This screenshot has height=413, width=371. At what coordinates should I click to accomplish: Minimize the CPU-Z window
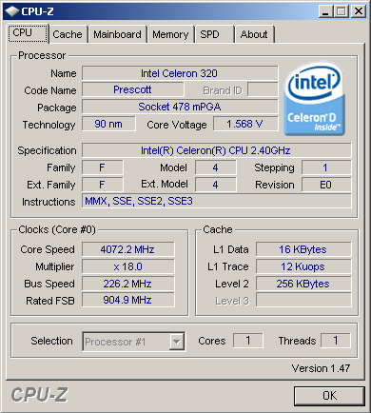(325, 11)
